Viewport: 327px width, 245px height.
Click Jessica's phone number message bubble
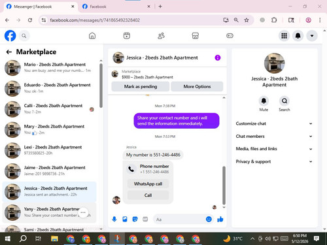[x=153, y=155]
